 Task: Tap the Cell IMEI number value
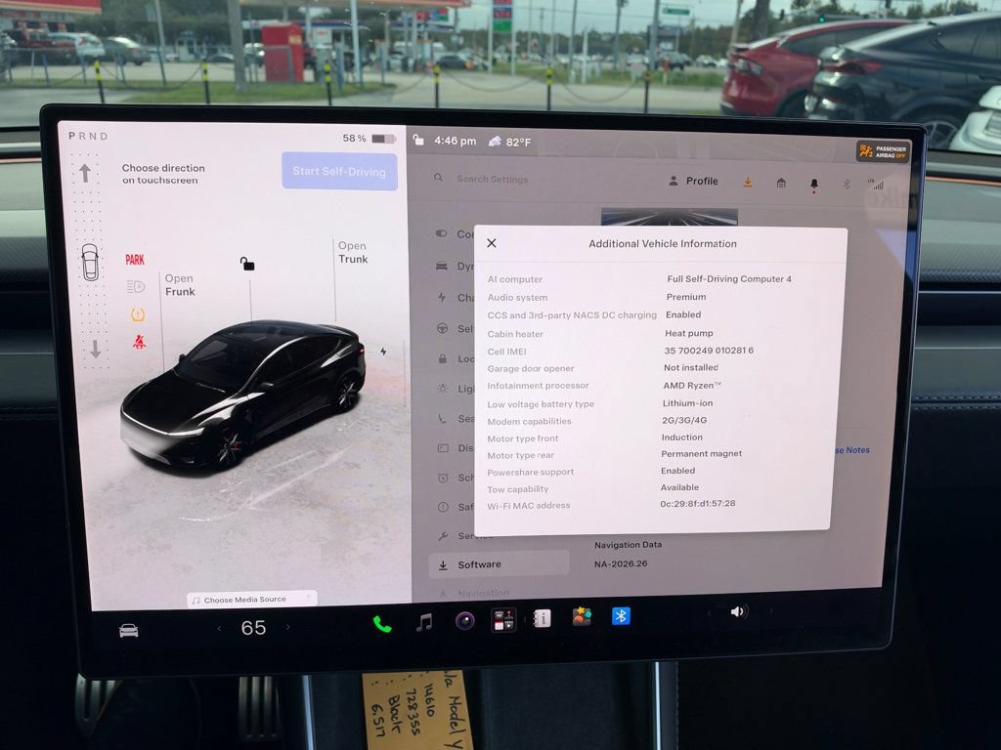click(709, 351)
